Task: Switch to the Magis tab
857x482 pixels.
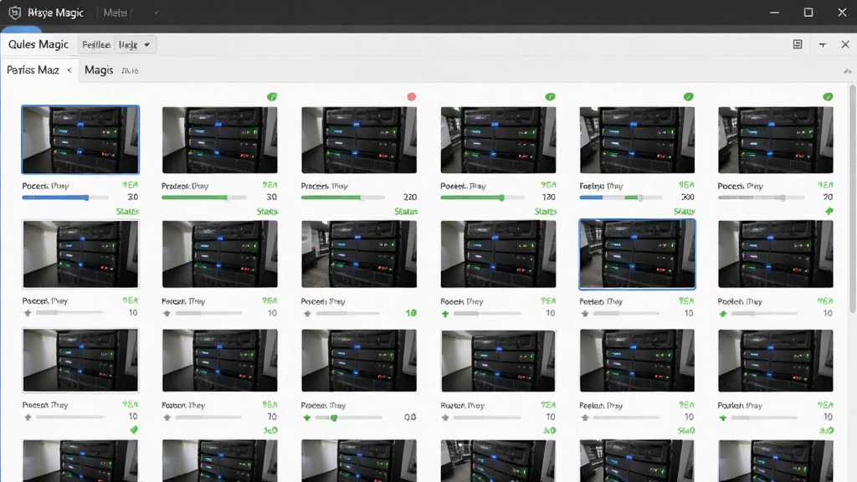Action: point(99,70)
